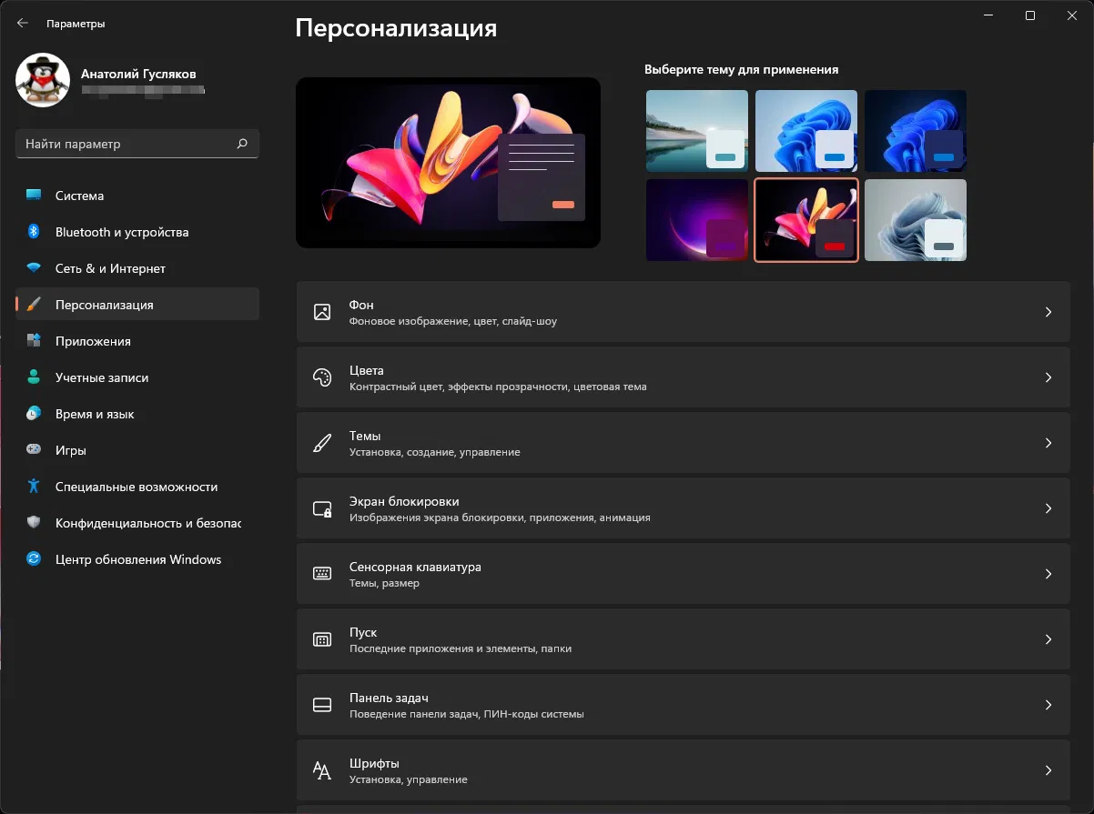Viewport: 1094px width, 814px height.
Task: Click the Приложения icon in sidebar
Action: click(34, 341)
